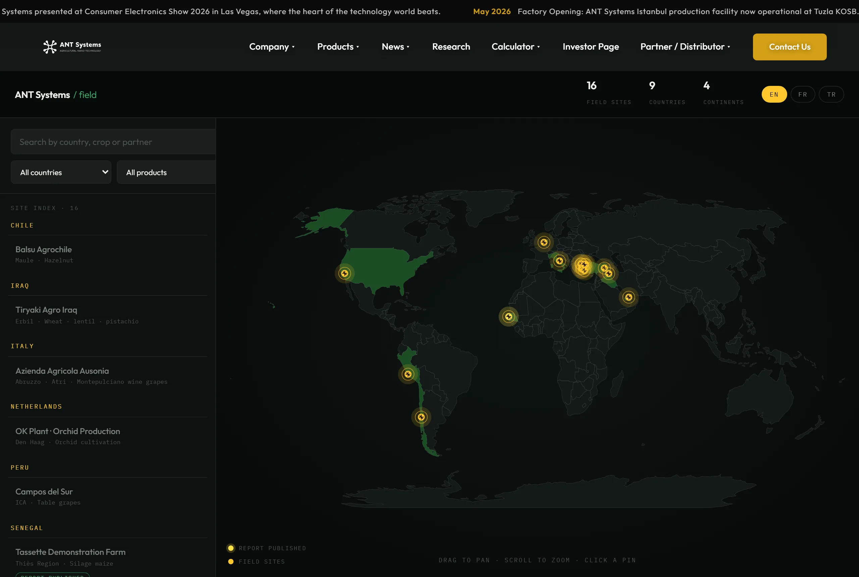Open the OK Plant · Orchid Production entry
The image size is (859, 577).
[x=107, y=436]
